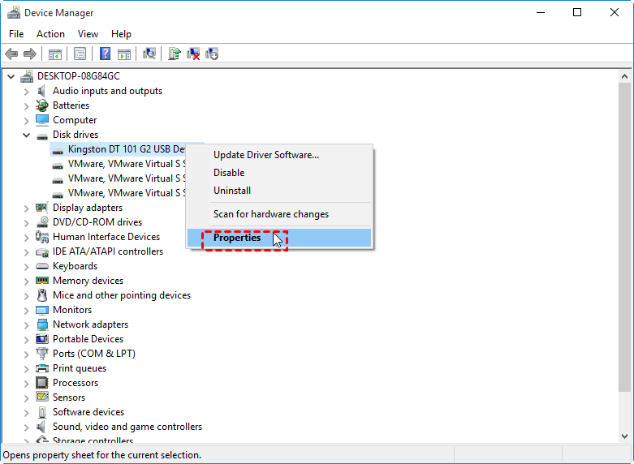634x464 pixels.
Task: Choose Disable from the context menu
Action: [x=279, y=173]
